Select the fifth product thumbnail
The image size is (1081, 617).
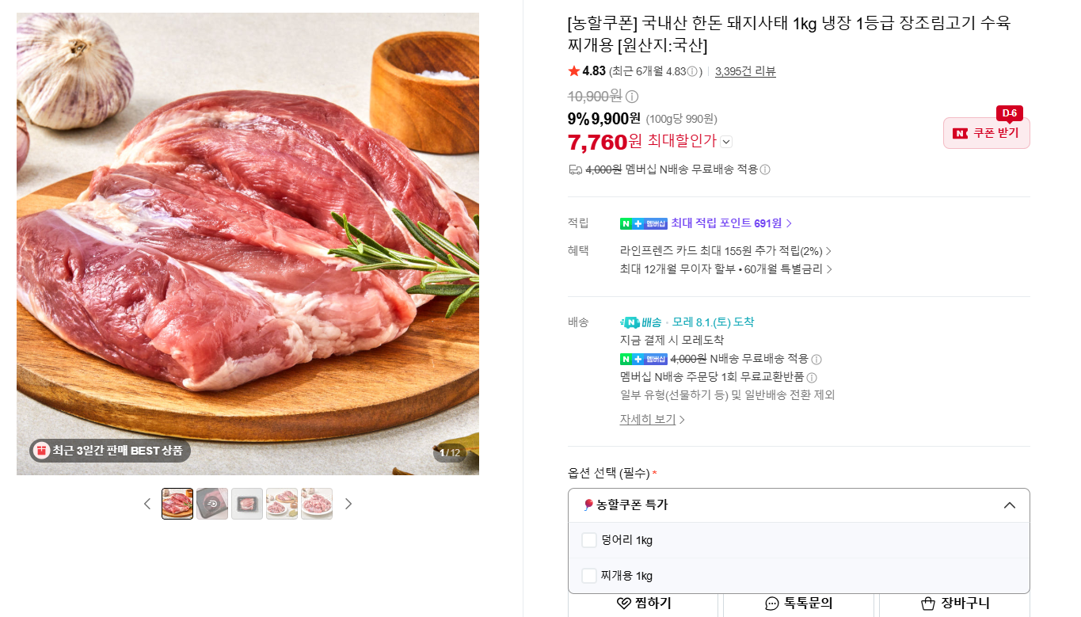tap(317, 504)
